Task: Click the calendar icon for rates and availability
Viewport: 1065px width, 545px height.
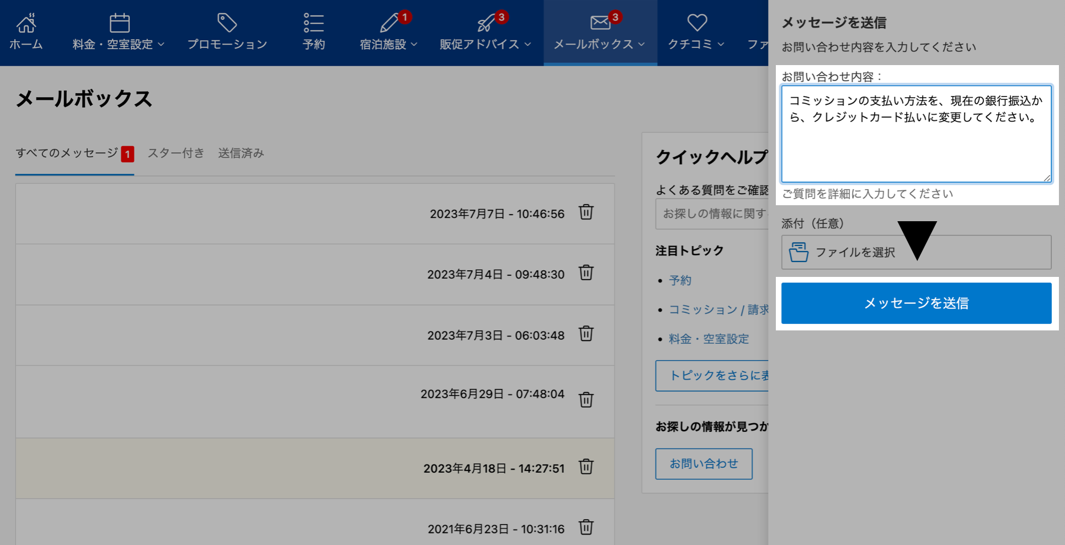Action: [119, 23]
